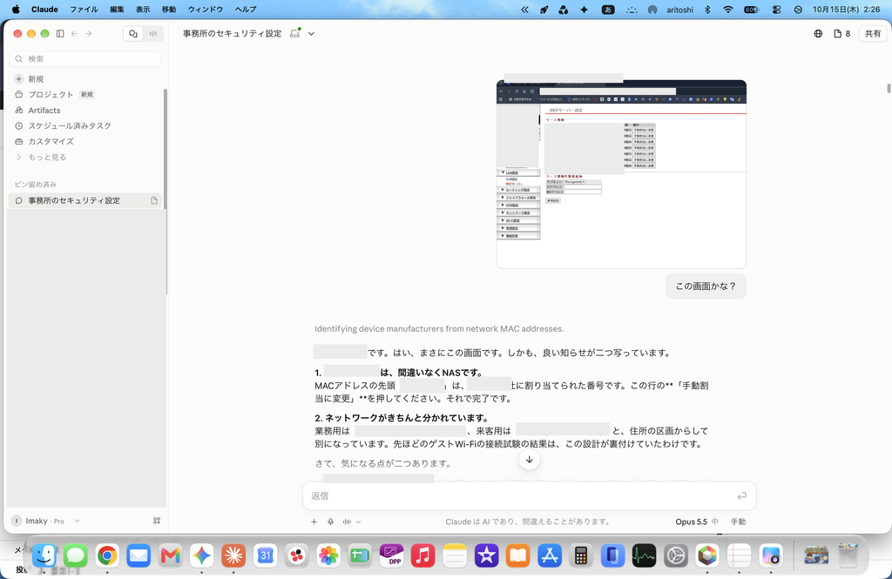Open Bluetooth menu bar icon
This screenshot has height=579, width=892.
707,10
